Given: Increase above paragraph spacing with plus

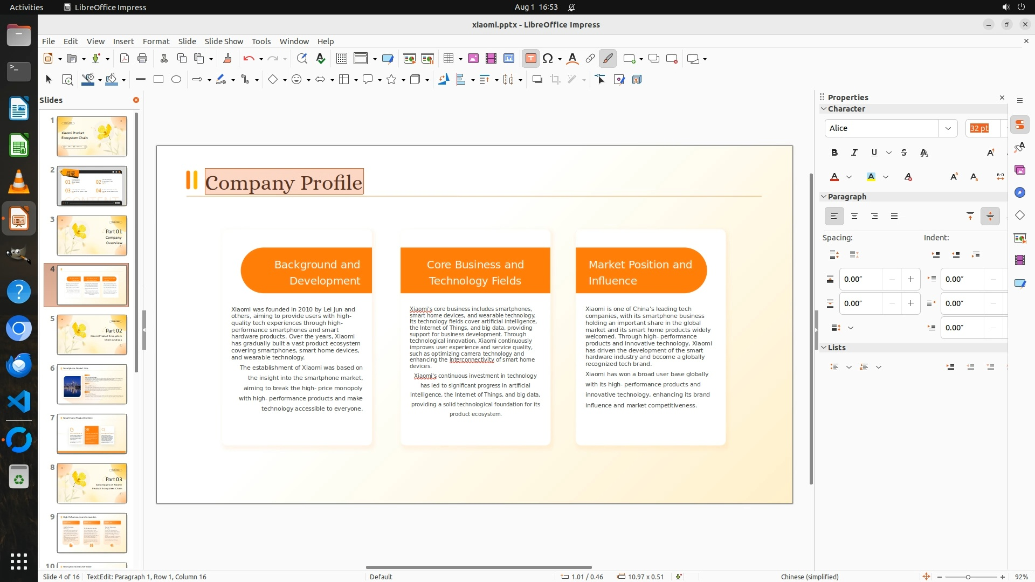Looking at the screenshot, I should tap(910, 279).
